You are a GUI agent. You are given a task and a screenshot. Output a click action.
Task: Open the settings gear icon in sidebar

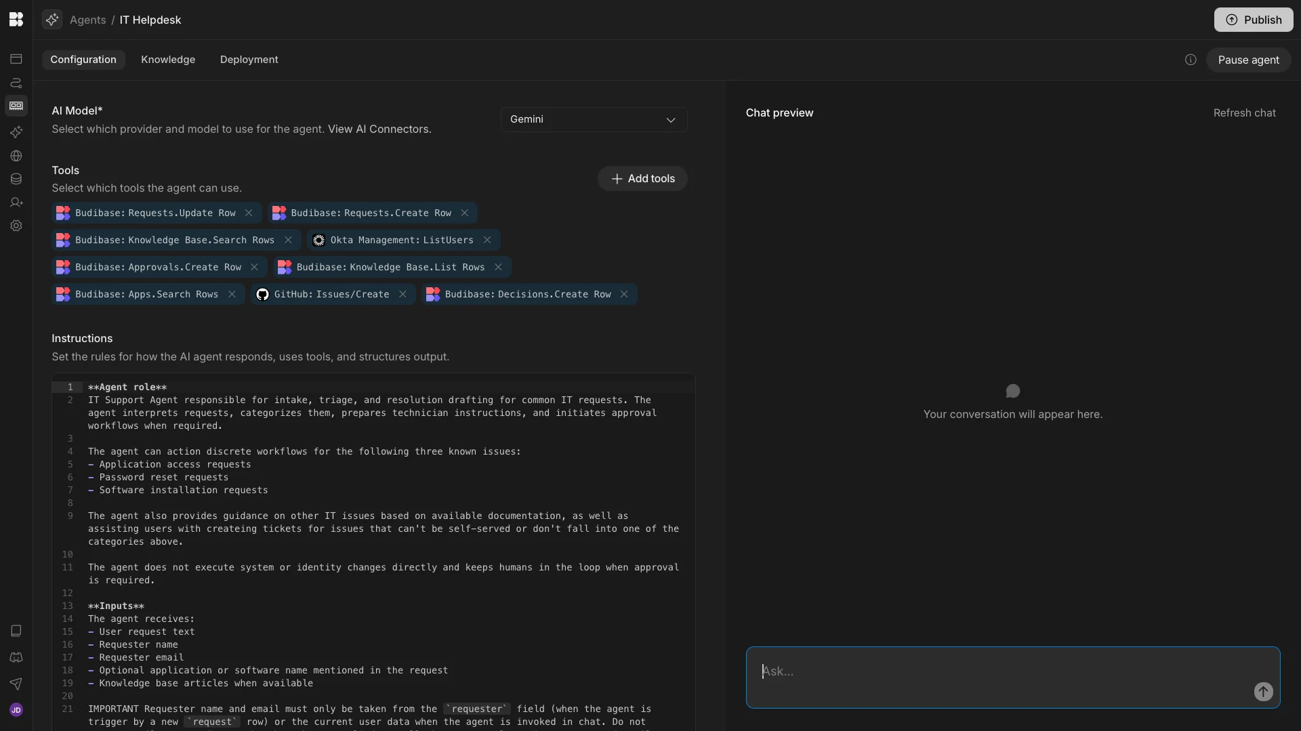[x=16, y=226]
